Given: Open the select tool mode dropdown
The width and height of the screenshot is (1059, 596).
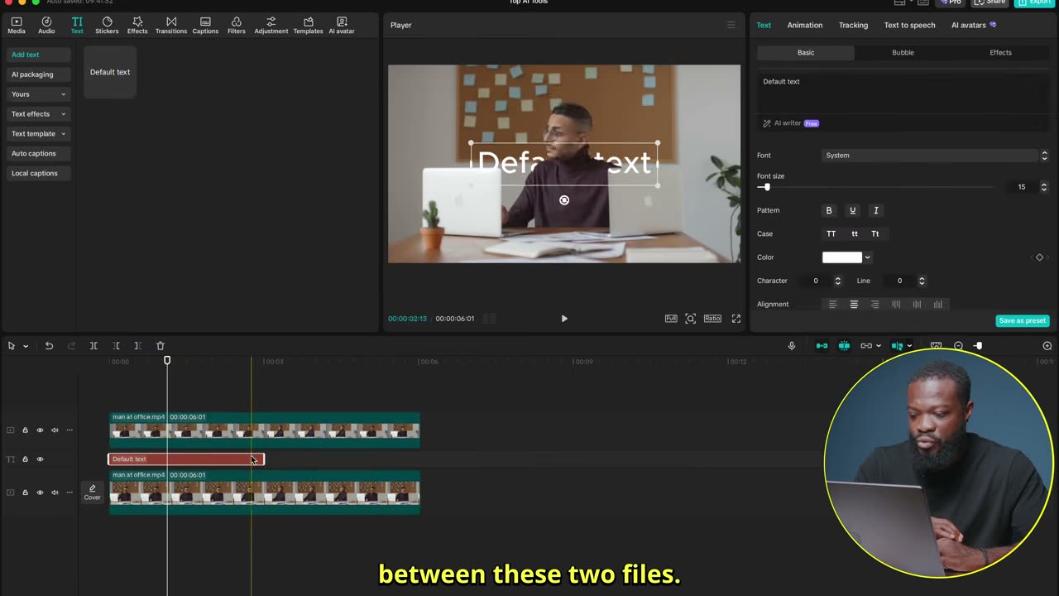Looking at the screenshot, I should click(26, 346).
